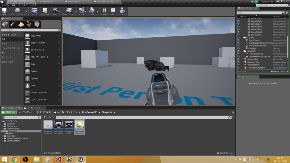Pause the simulation with 一時停止 button

[x=105, y=11]
